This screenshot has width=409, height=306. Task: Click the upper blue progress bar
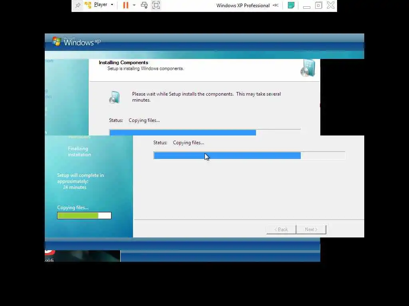pos(205,132)
